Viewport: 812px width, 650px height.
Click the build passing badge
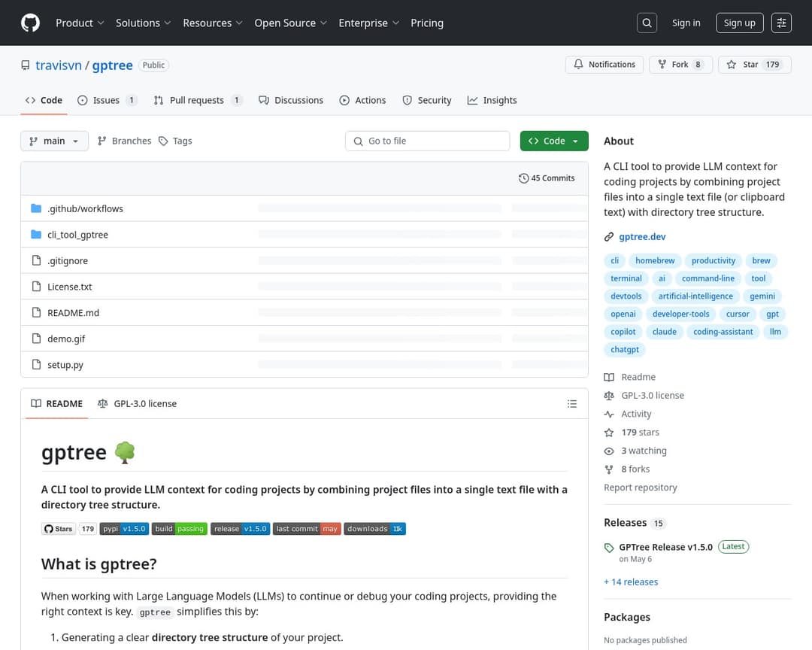[179, 529]
